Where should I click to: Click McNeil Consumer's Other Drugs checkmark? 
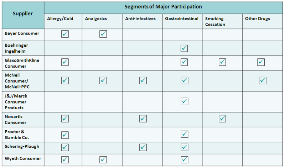click(x=263, y=80)
